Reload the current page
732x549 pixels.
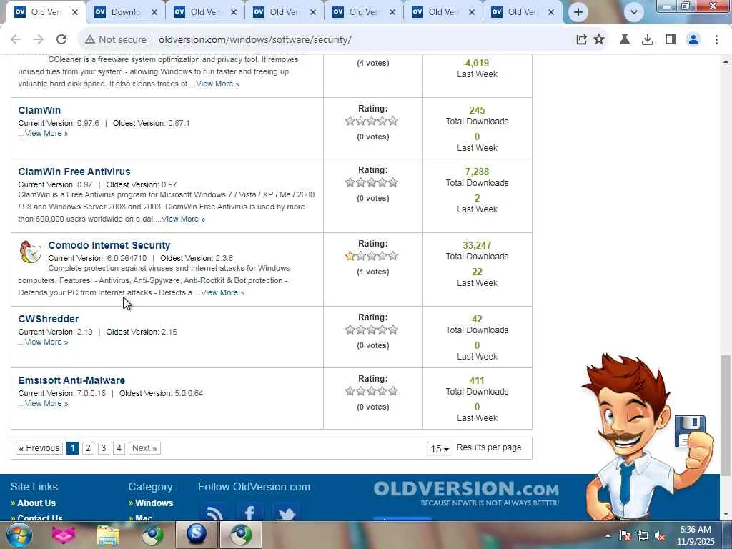61,40
